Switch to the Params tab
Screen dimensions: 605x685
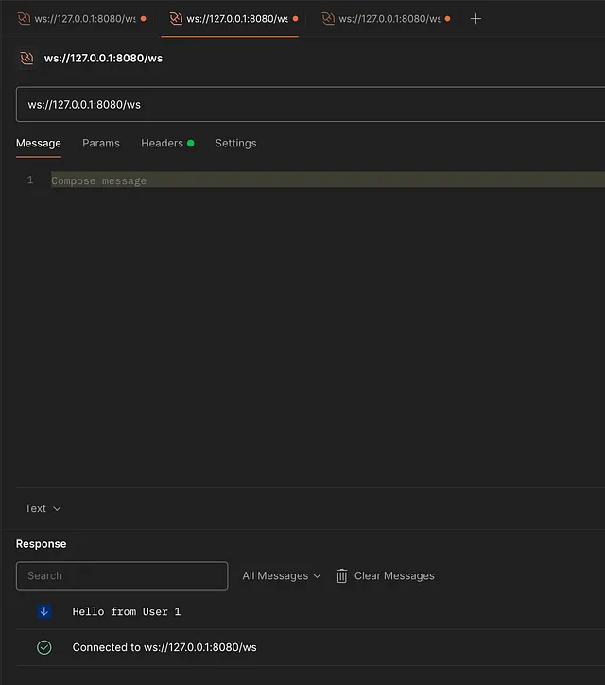click(x=101, y=143)
